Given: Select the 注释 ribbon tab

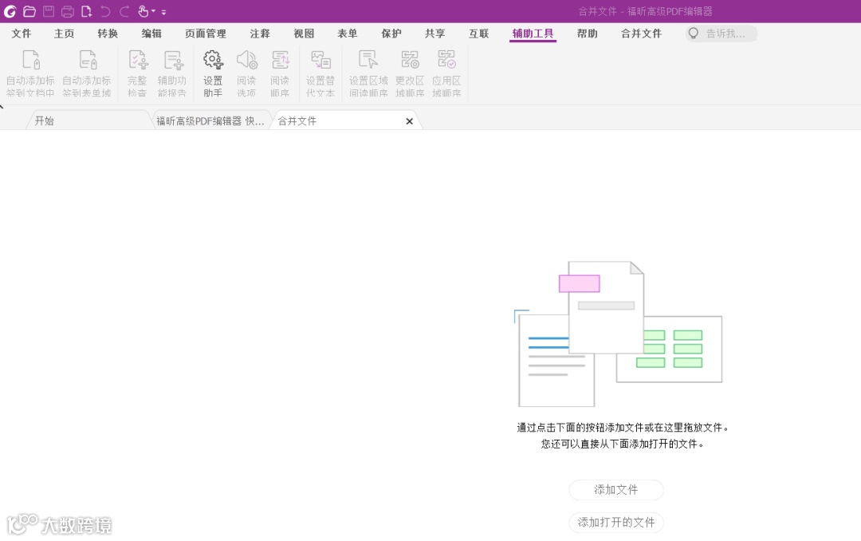Looking at the screenshot, I should 260,34.
